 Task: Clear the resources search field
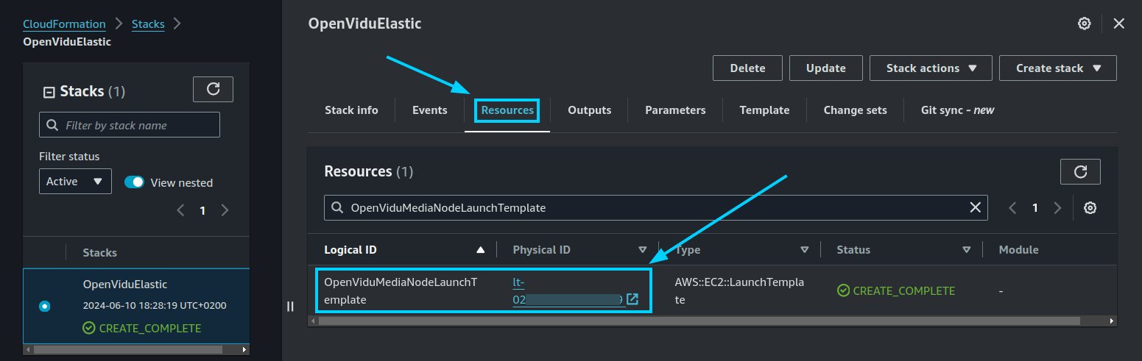(976, 208)
